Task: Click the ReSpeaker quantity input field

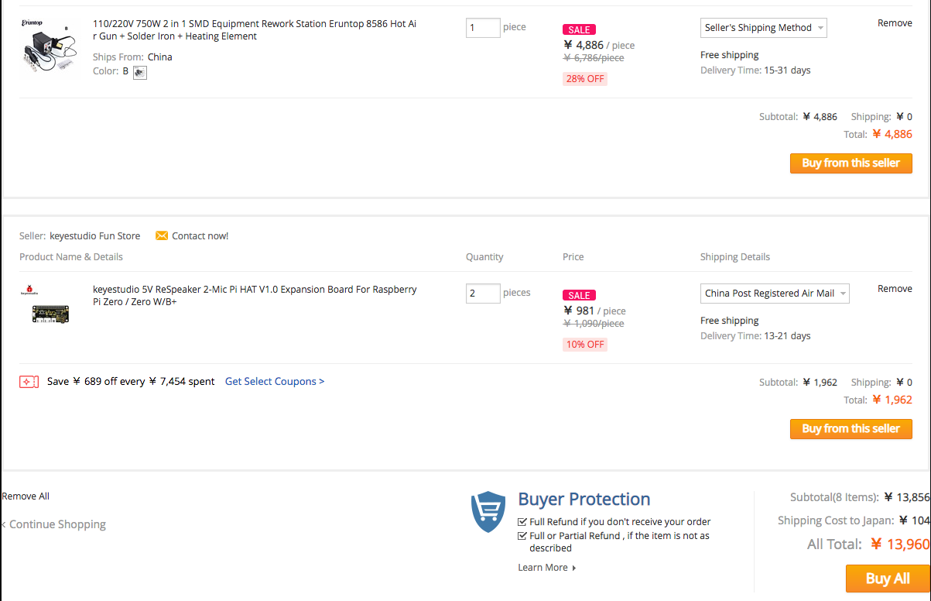Action: pos(483,294)
